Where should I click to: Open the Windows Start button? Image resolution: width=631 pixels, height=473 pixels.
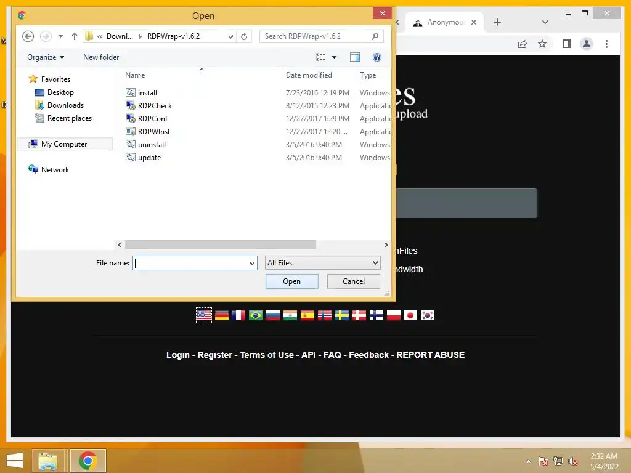[x=15, y=461]
